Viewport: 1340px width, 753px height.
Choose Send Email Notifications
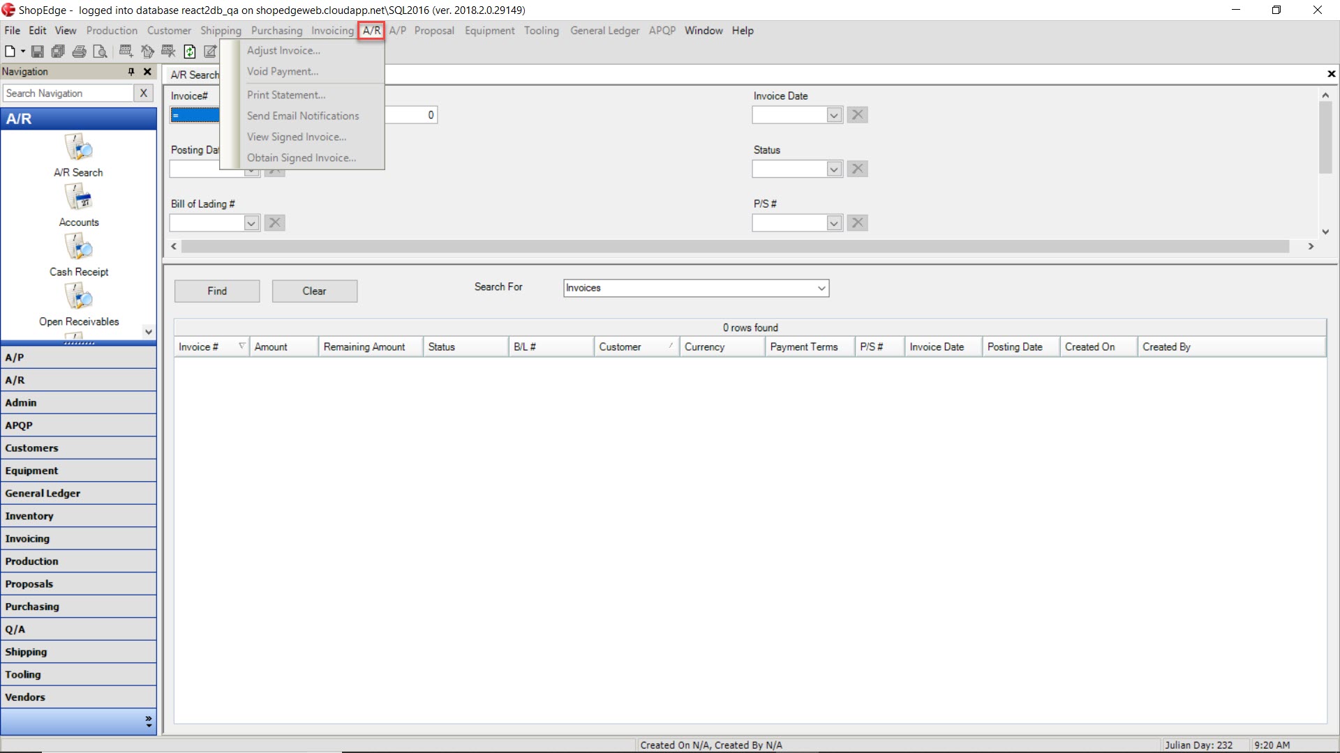tap(303, 116)
